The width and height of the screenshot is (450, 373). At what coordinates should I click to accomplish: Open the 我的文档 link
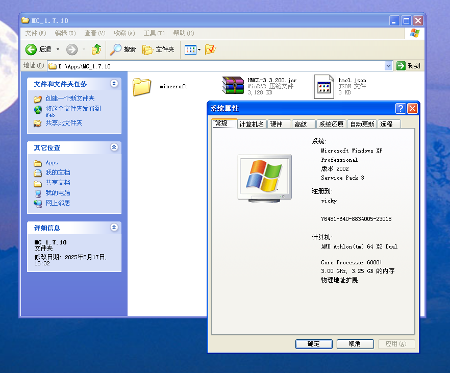pyautogui.click(x=58, y=172)
